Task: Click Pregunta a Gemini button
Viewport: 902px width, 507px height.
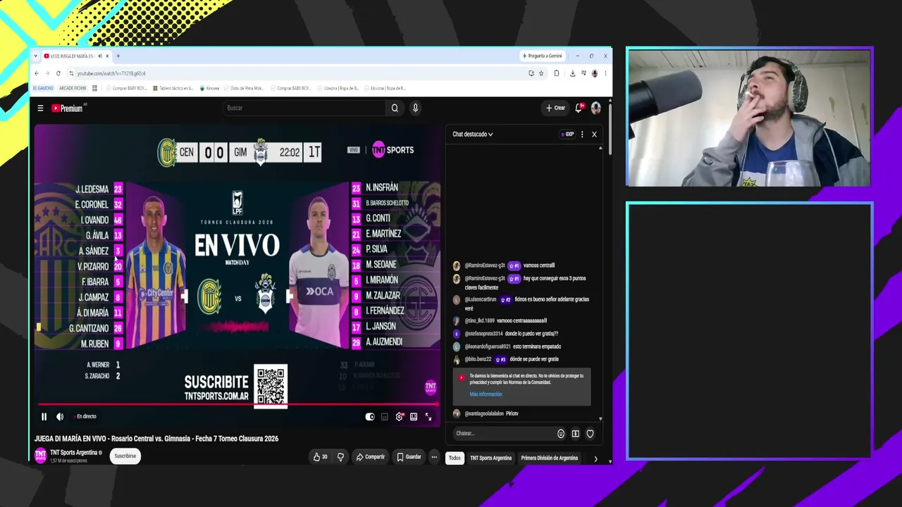Action: pos(543,56)
